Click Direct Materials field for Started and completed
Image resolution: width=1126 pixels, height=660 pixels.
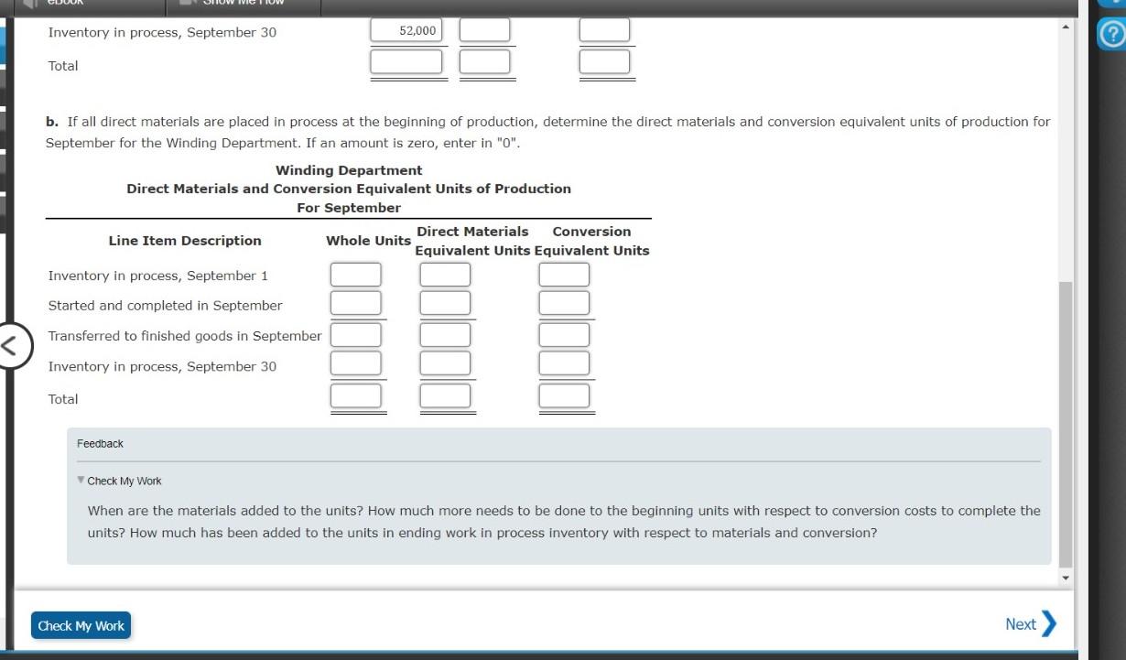click(444, 302)
